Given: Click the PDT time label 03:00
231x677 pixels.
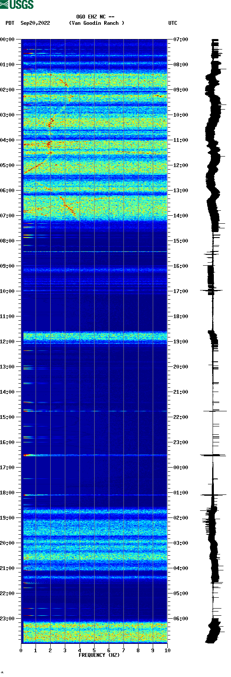Looking at the screenshot, I should pyautogui.click(x=7, y=115).
